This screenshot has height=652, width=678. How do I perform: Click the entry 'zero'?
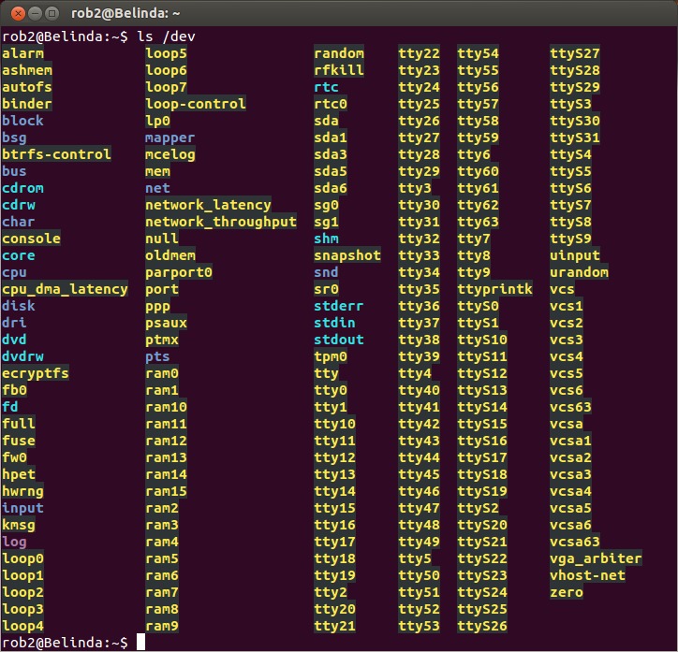click(x=567, y=592)
